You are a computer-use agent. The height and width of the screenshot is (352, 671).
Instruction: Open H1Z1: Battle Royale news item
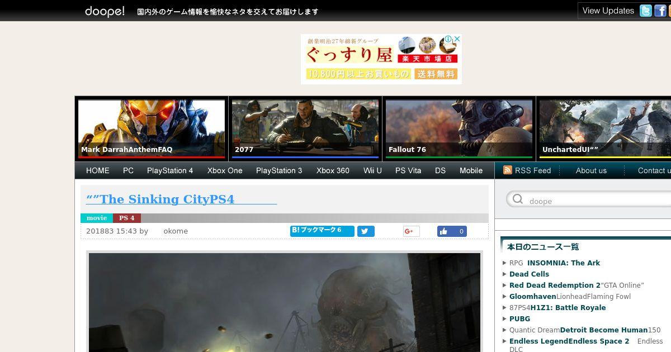pyautogui.click(x=568, y=307)
